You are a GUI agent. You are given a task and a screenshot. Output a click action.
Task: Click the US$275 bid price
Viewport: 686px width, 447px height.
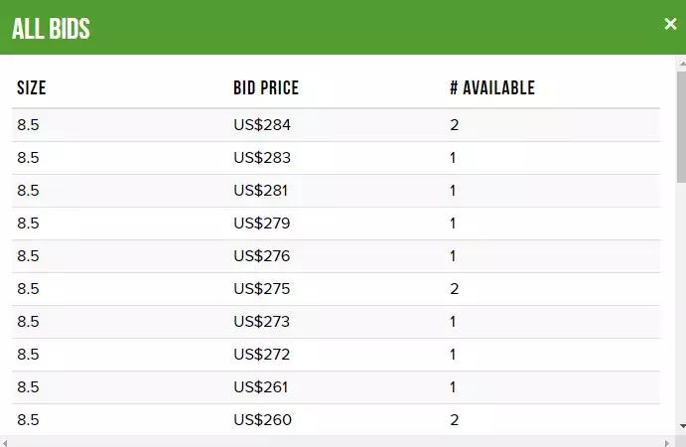262,289
